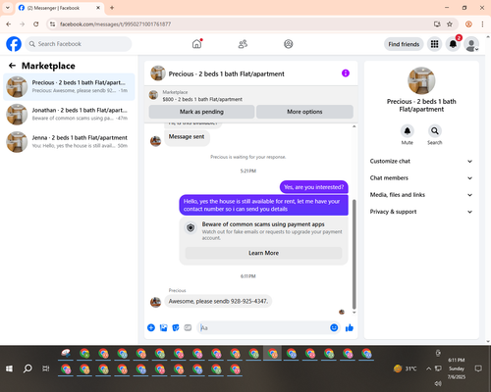491x392 pixels.
Task: Go back with the Marketplace arrow
Action: pyautogui.click(x=12, y=66)
